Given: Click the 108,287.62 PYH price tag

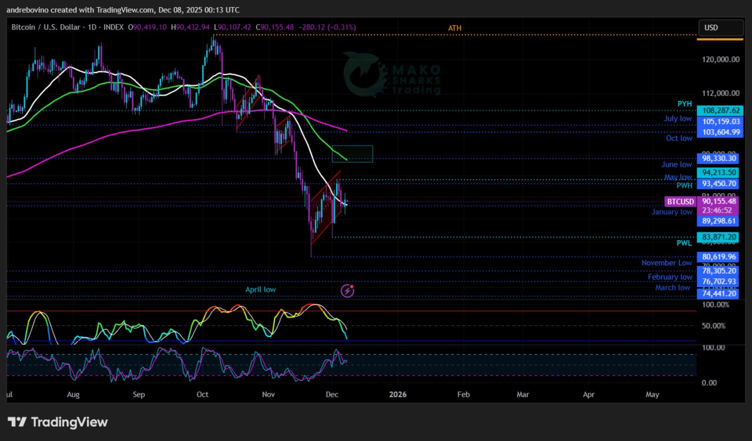Looking at the screenshot, I should (x=720, y=110).
